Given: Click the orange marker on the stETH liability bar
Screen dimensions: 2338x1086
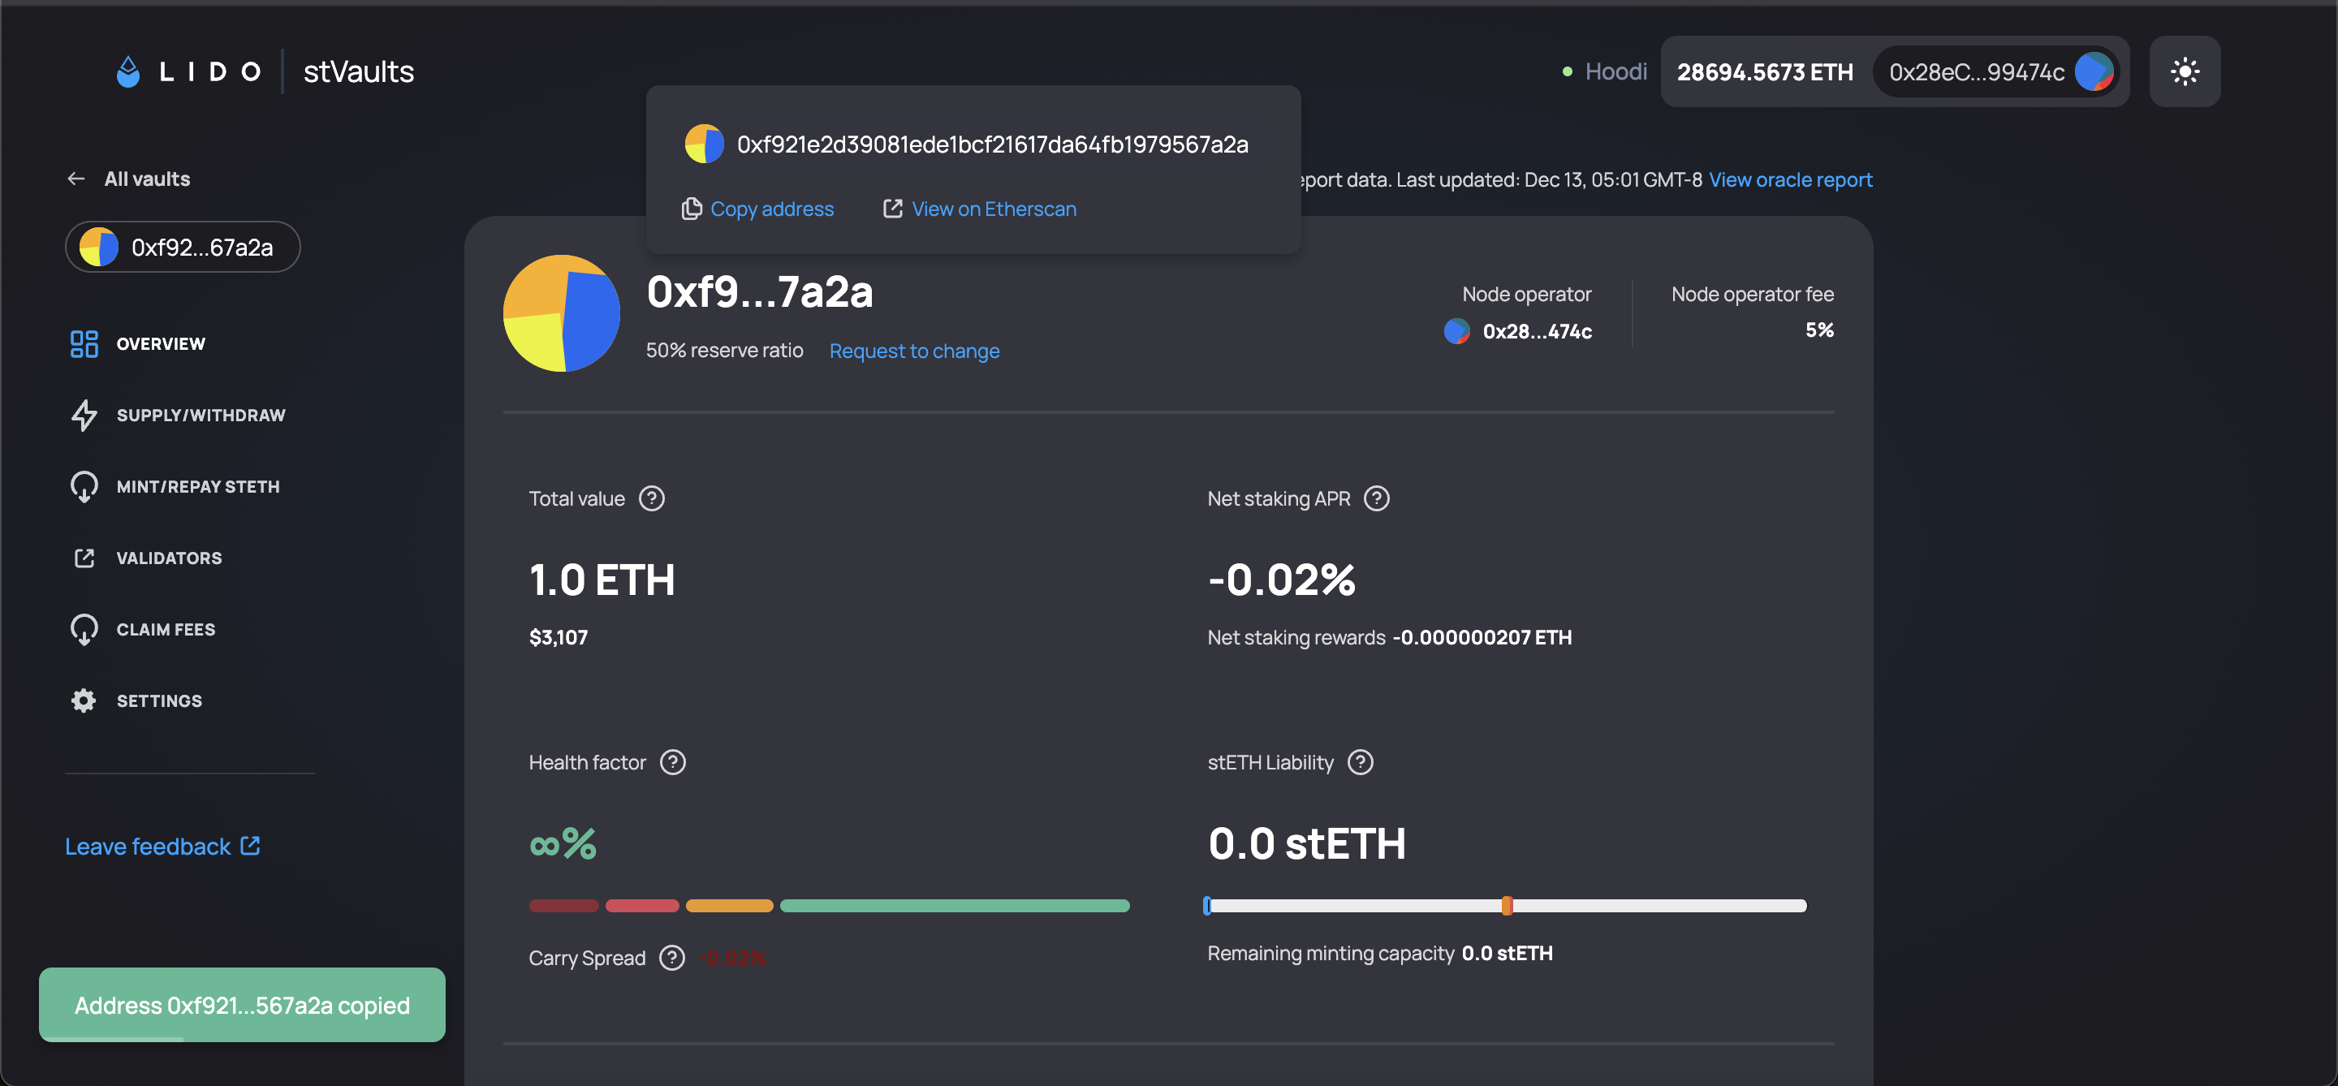Looking at the screenshot, I should point(1507,906).
